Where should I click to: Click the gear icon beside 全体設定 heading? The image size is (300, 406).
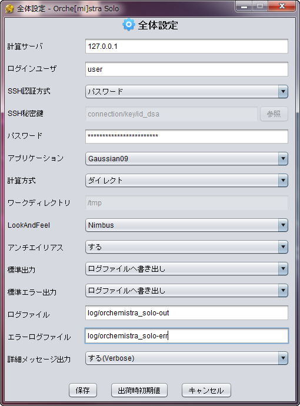pos(128,25)
